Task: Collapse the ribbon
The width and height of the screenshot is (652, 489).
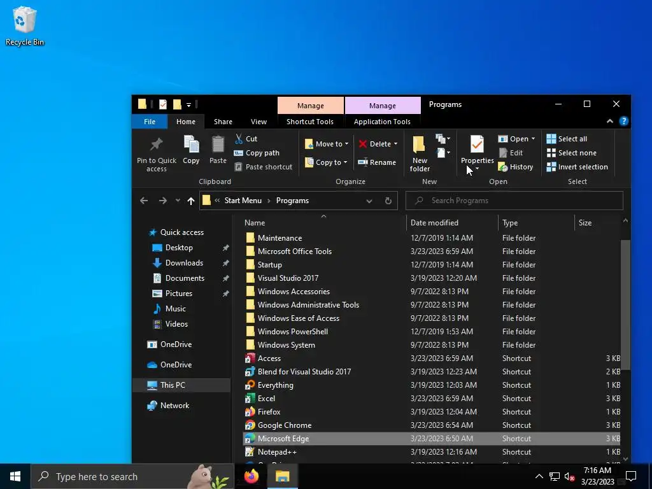Action: (x=609, y=121)
